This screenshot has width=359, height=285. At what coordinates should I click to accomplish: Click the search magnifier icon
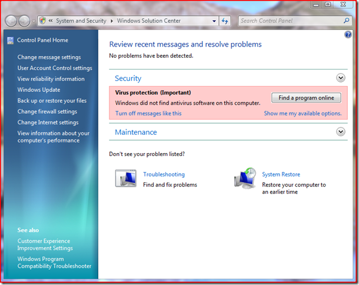[347, 21]
